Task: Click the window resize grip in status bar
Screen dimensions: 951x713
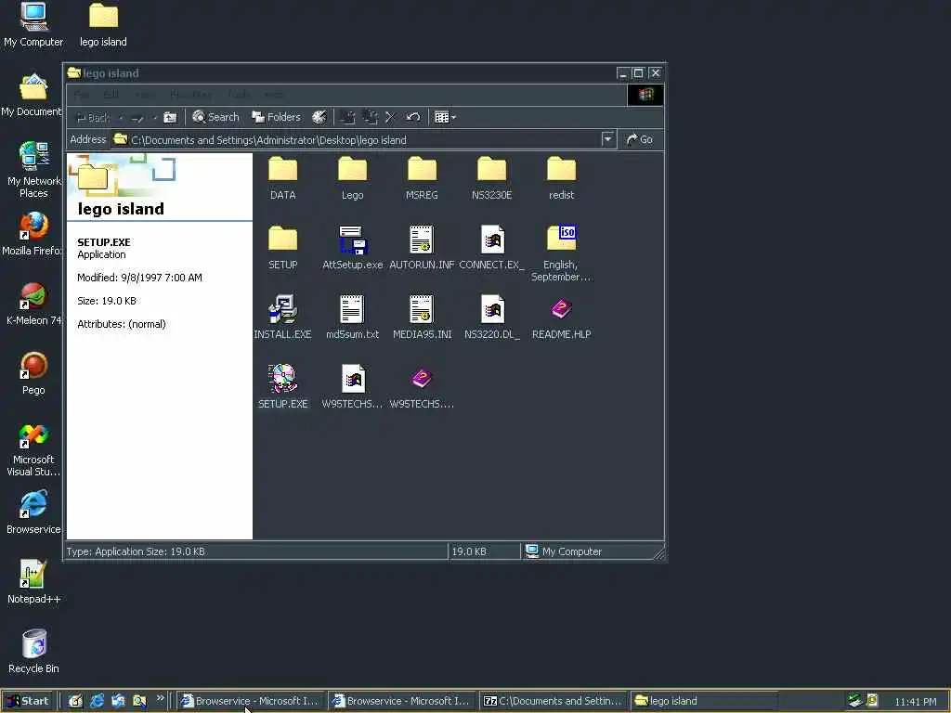Action: 658,553
